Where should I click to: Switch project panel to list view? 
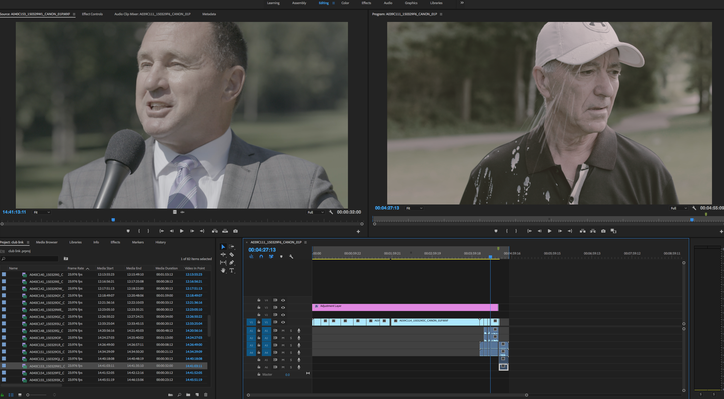click(x=11, y=395)
